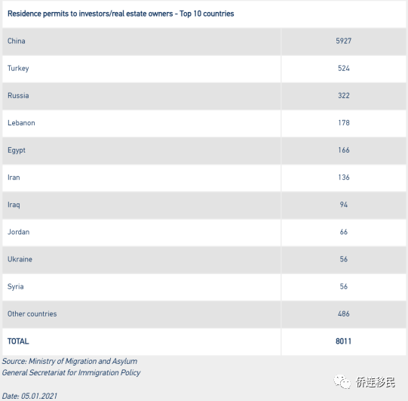Image resolution: width=408 pixels, height=401 pixels.
Task: Select the value 178 for Lebanon
Action: point(343,123)
